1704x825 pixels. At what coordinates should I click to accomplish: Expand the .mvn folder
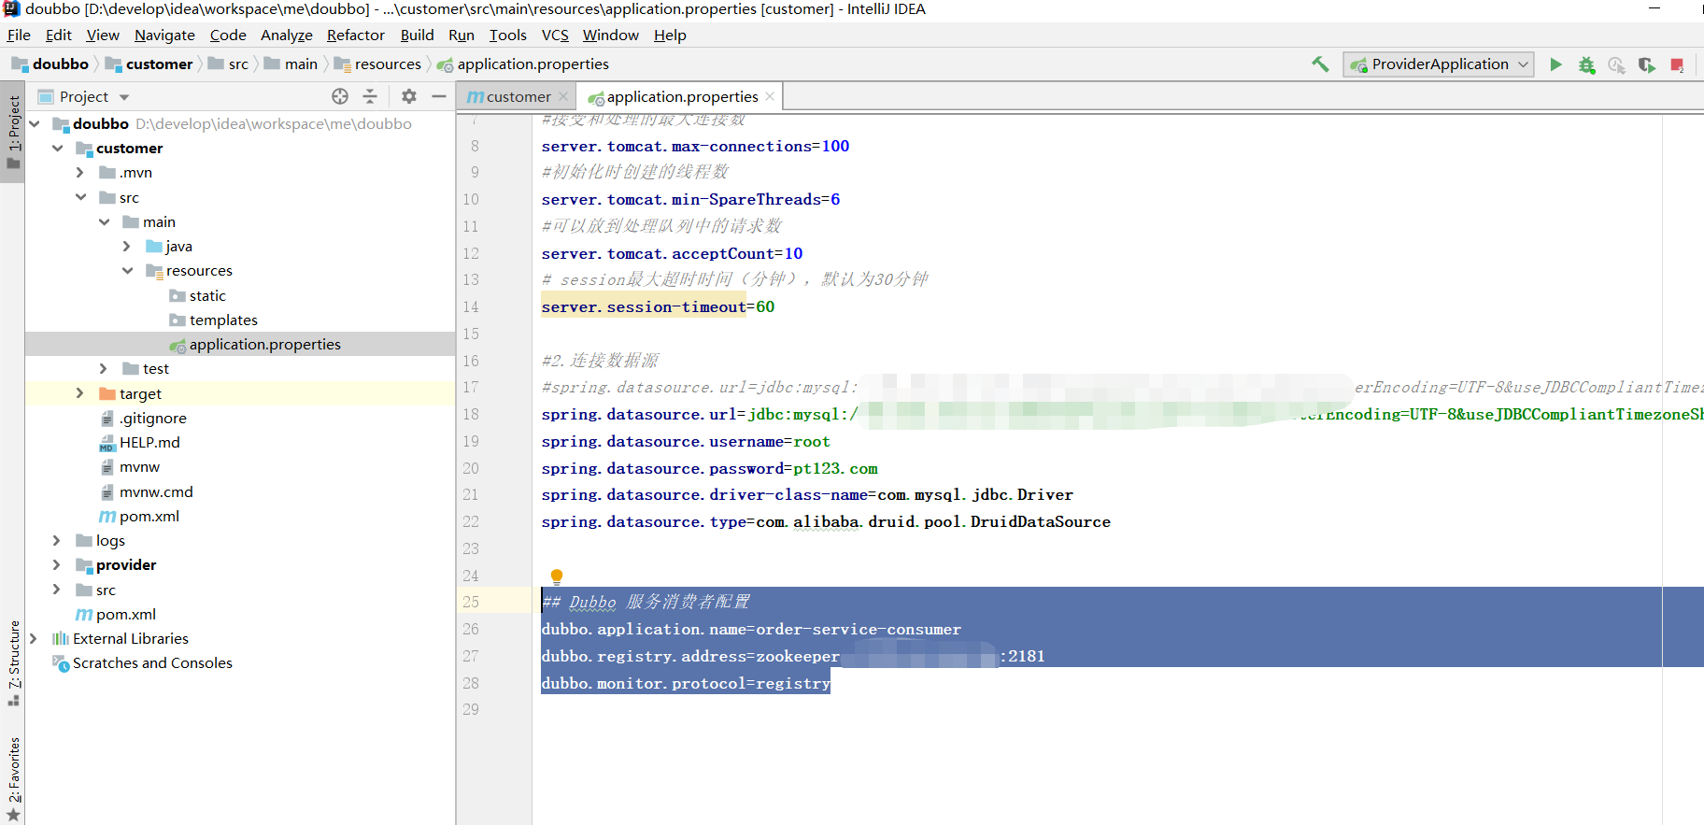pos(80,173)
